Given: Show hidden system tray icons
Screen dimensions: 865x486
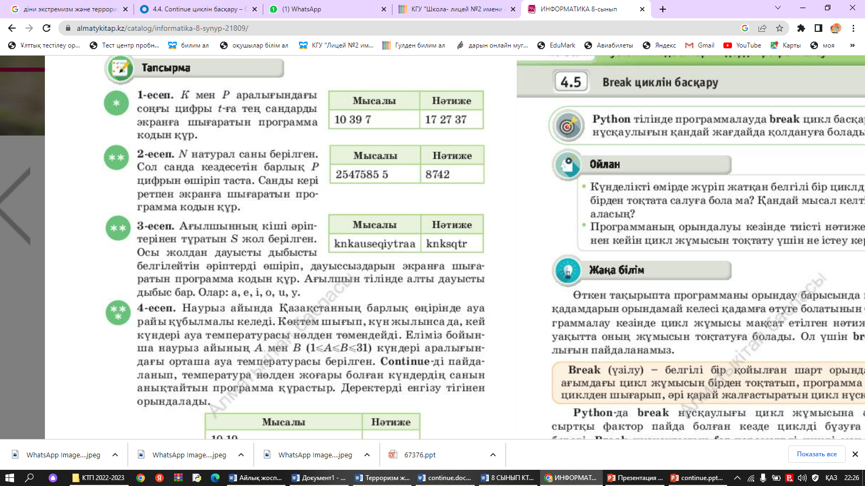Looking at the screenshot, I should [737, 478].
